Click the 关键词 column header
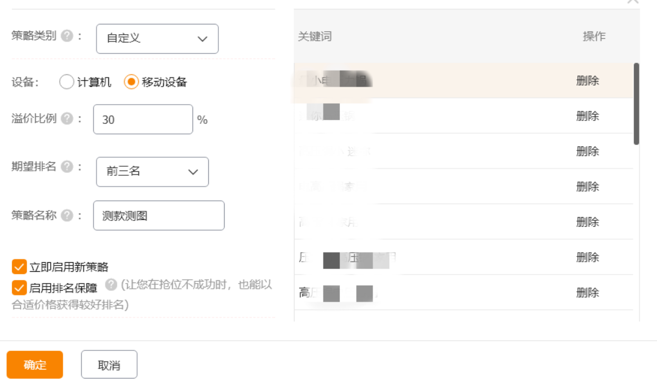Image resolution: width=657 pixels, height=383 pixels. tap(315, 36)
